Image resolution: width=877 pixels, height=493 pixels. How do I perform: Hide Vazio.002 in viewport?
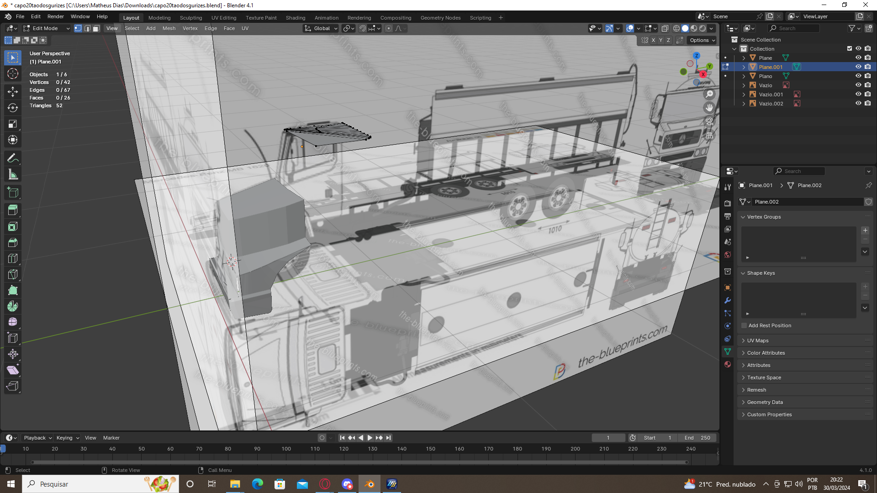[858, 104]
